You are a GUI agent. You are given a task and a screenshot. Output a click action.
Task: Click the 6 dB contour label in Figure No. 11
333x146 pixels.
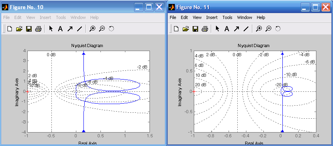[199, 65]
